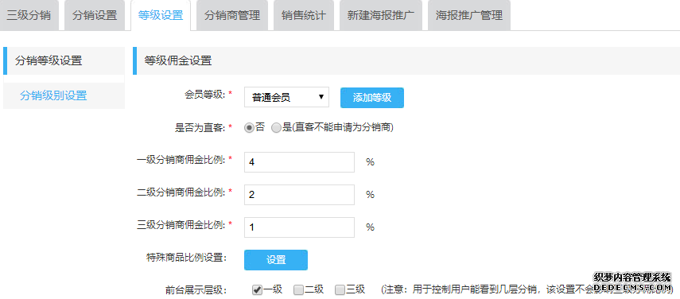Screen dimensions: 680x299
Task: Enable the 二级 display level checkbox
Action: coord(298,290)
